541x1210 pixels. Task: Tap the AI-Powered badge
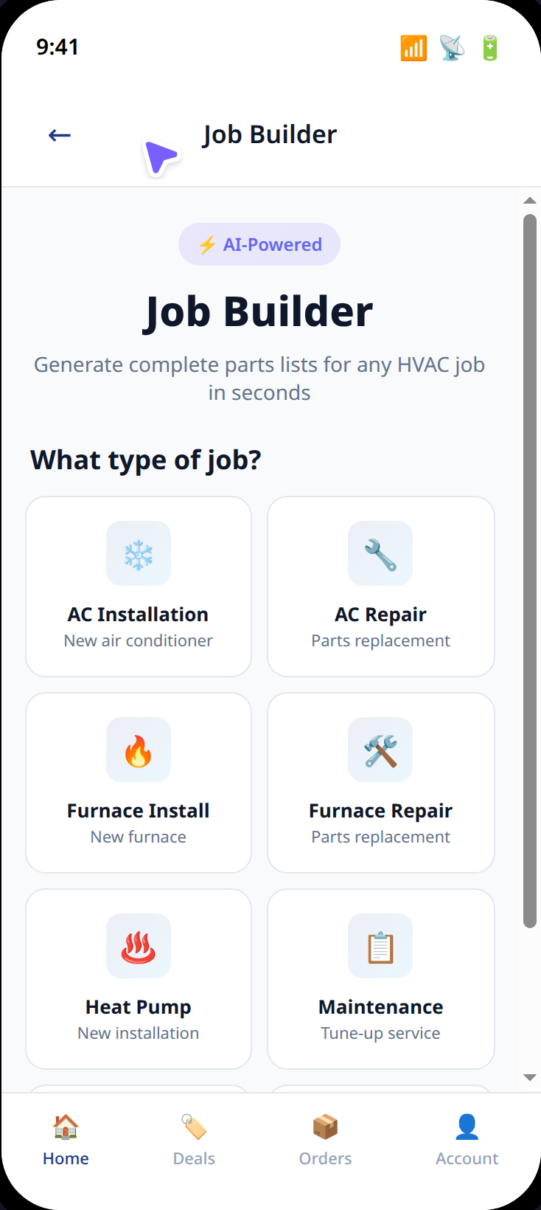click(259, 244)
